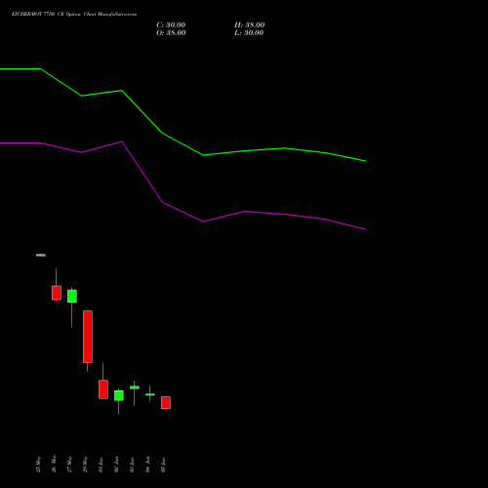This screenshot has width=488, height=488.
Task: Select the thin green candle above 04 Jun
Action: 150,394
